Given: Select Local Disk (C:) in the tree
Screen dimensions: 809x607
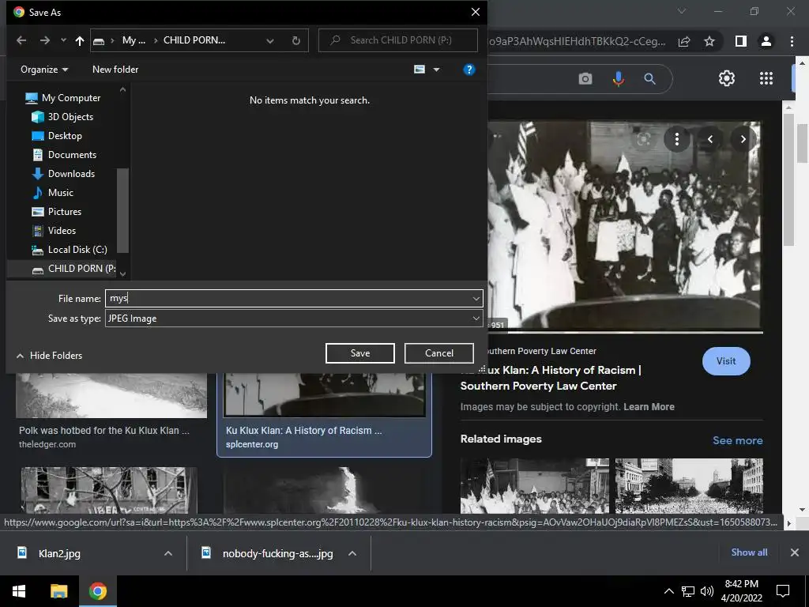Looking at the screenshot, I should click(x=70, y=250).
